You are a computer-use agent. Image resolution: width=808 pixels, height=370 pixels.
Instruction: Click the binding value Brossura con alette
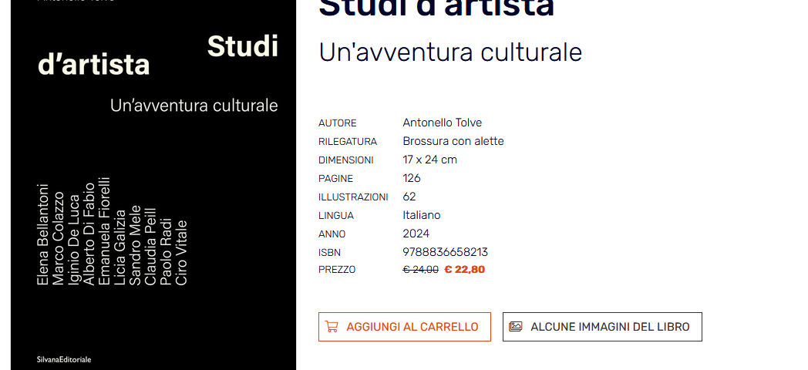click(x=453, y=141)
